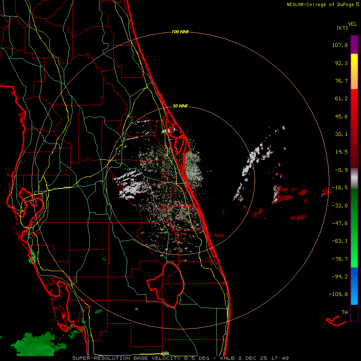Viewport: 361px width, 361px height.
Task: Click the -78.7 scale value
Action: click(x=340, y=259)
